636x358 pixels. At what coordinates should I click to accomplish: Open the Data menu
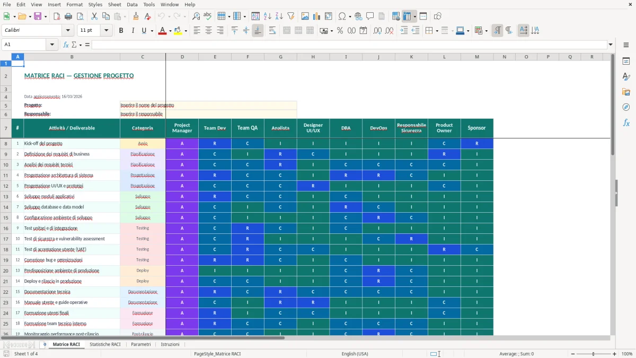point(132,4)
